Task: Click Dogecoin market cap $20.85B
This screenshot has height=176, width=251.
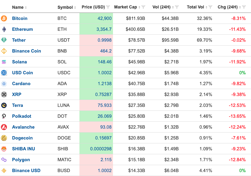Action: (137, 138)
